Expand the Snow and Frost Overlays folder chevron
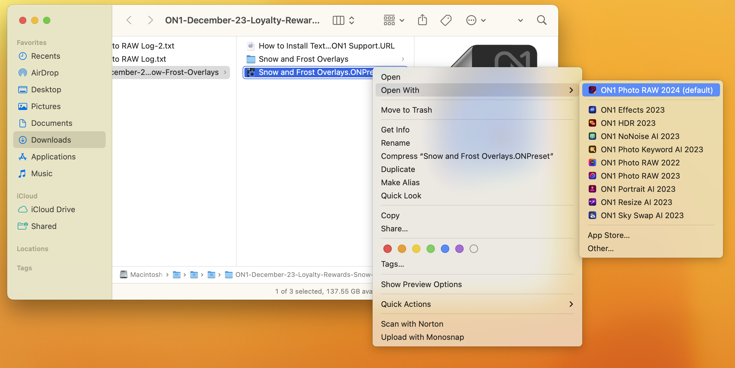The width and height of the screenshot is (735, 368). click(x=403, y=59)
